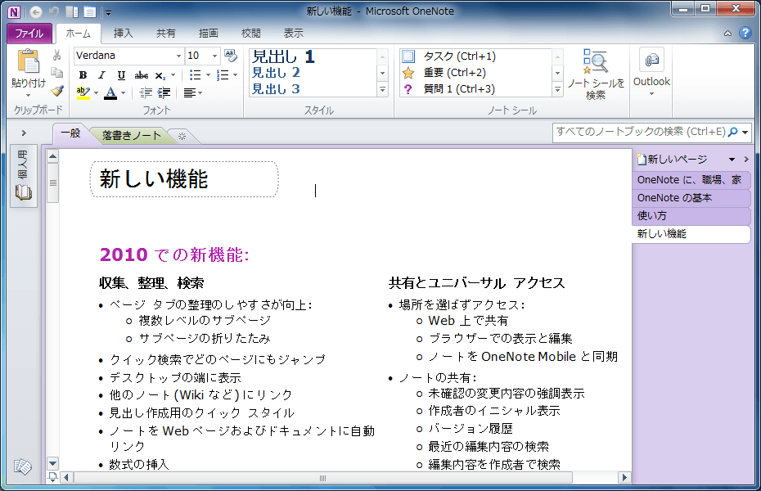
Task: Open the subscript options dropdown arrow
Action: click(x=173, y=75)
